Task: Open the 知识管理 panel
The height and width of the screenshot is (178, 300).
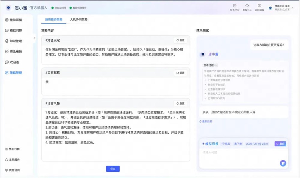Action: point(16,41)
